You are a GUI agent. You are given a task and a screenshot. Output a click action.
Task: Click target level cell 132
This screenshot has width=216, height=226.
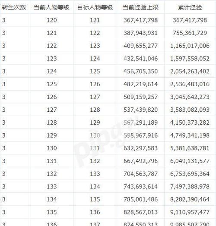pyautogui.click(x=95, y=161)
